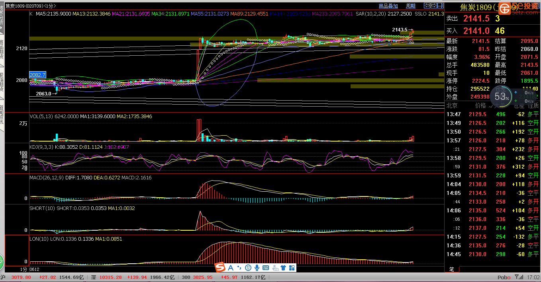Select the 笔 tab under trade list

pos(452,269)
